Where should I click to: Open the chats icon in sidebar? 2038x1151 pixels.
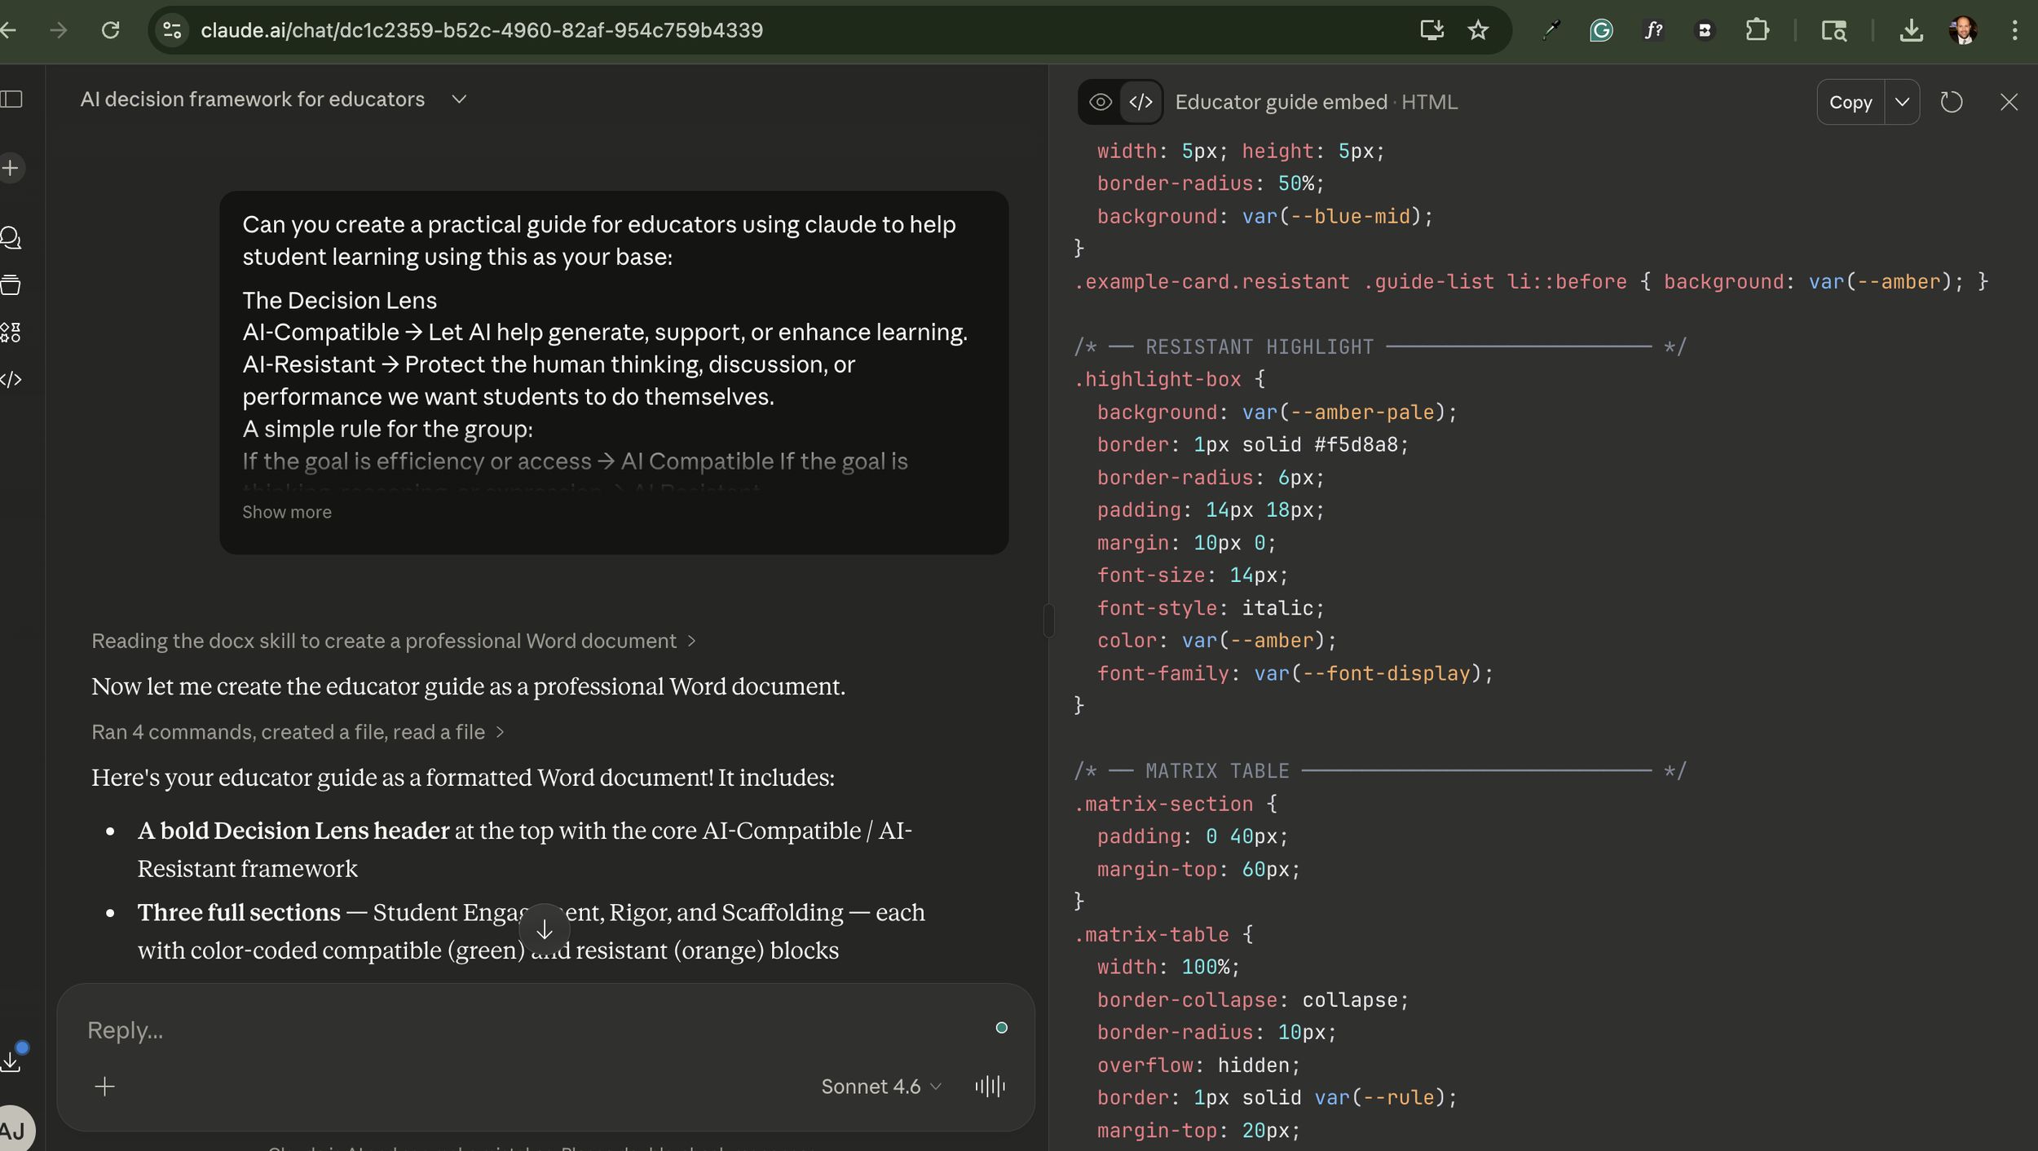pos(11,238)
